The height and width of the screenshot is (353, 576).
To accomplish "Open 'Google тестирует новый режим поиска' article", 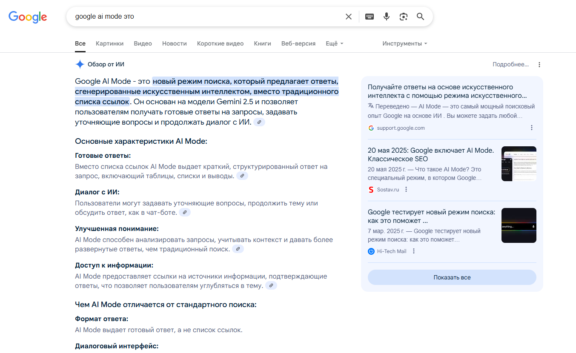I will pyautogui.click(x=431, y=216).
